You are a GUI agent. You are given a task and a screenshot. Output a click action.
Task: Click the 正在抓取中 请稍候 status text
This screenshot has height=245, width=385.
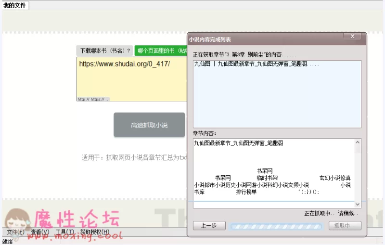pyautogui.click(x=331, y=213)
